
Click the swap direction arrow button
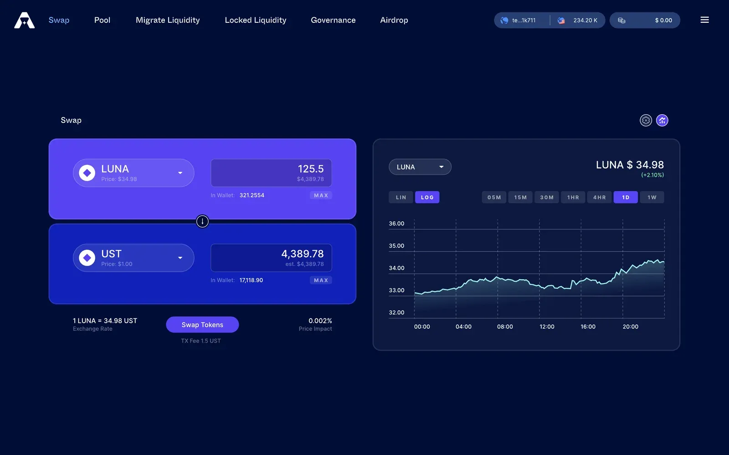pos(202,221)
